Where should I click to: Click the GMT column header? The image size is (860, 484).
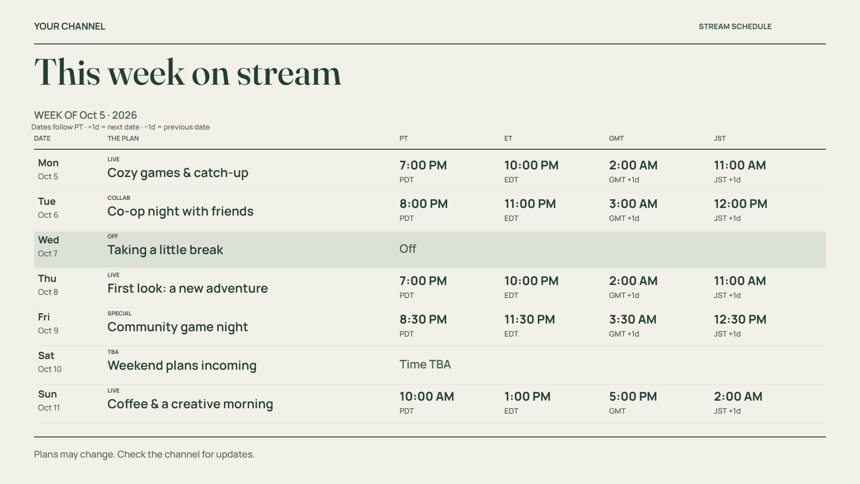pyautogui.click(x=616, y=138)
